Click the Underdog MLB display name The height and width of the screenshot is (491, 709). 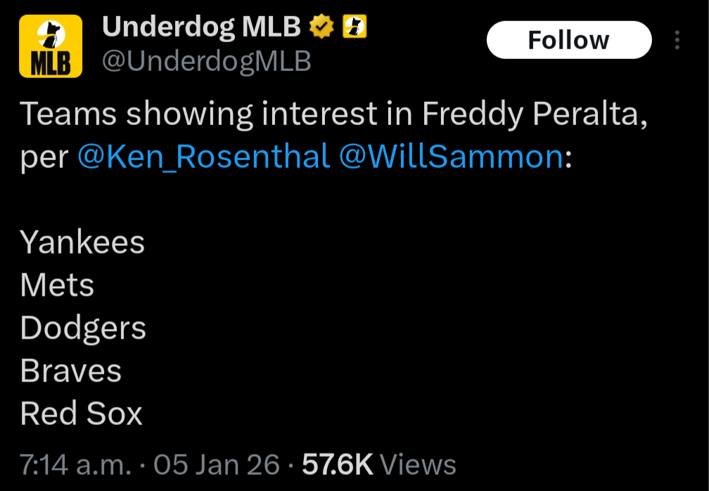tap(203, 25)
